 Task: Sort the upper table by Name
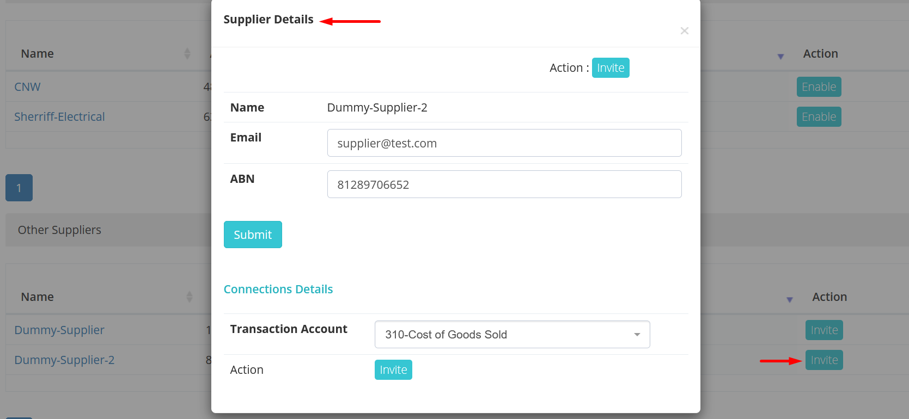click(x=187, y=53)
